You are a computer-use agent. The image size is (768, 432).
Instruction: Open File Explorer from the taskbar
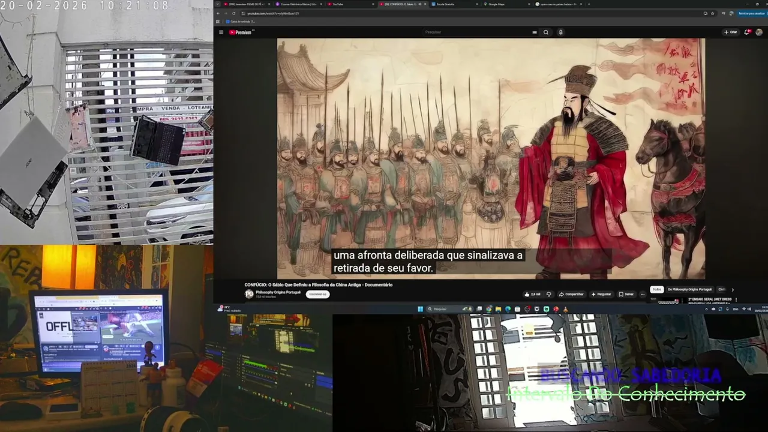(499, 309)
